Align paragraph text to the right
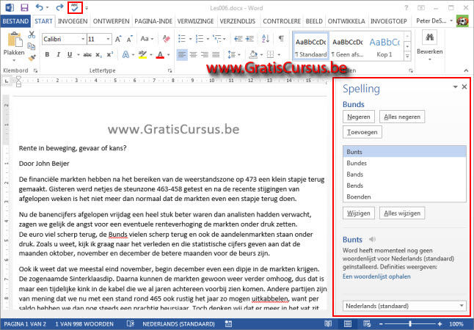474x330 pixels. [205, 55]
